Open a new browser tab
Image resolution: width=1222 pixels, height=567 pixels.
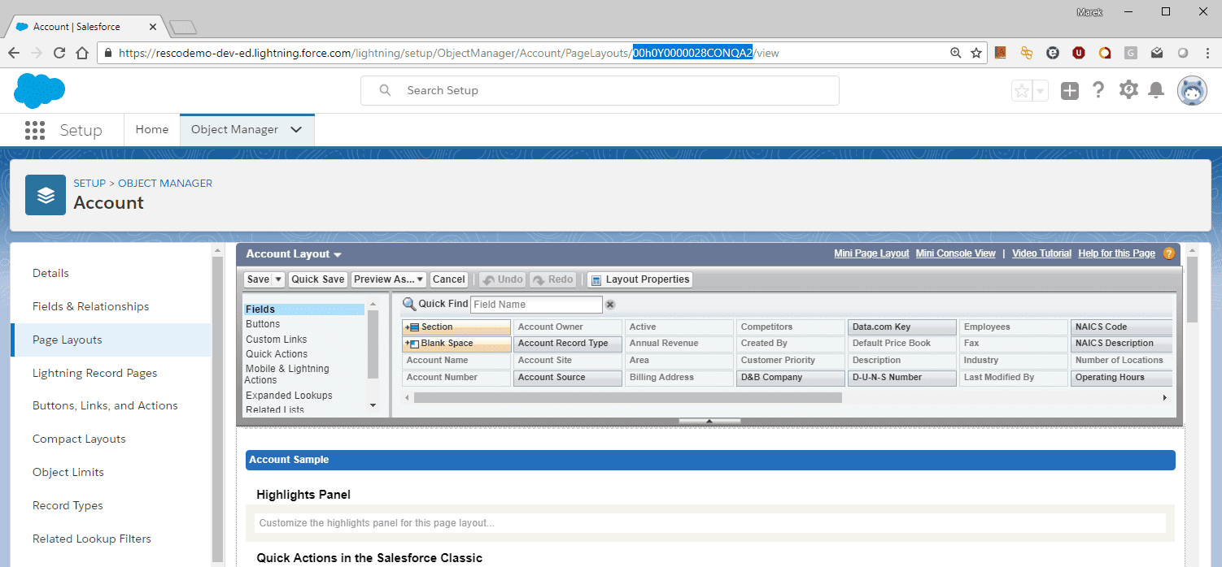point(183,27)
